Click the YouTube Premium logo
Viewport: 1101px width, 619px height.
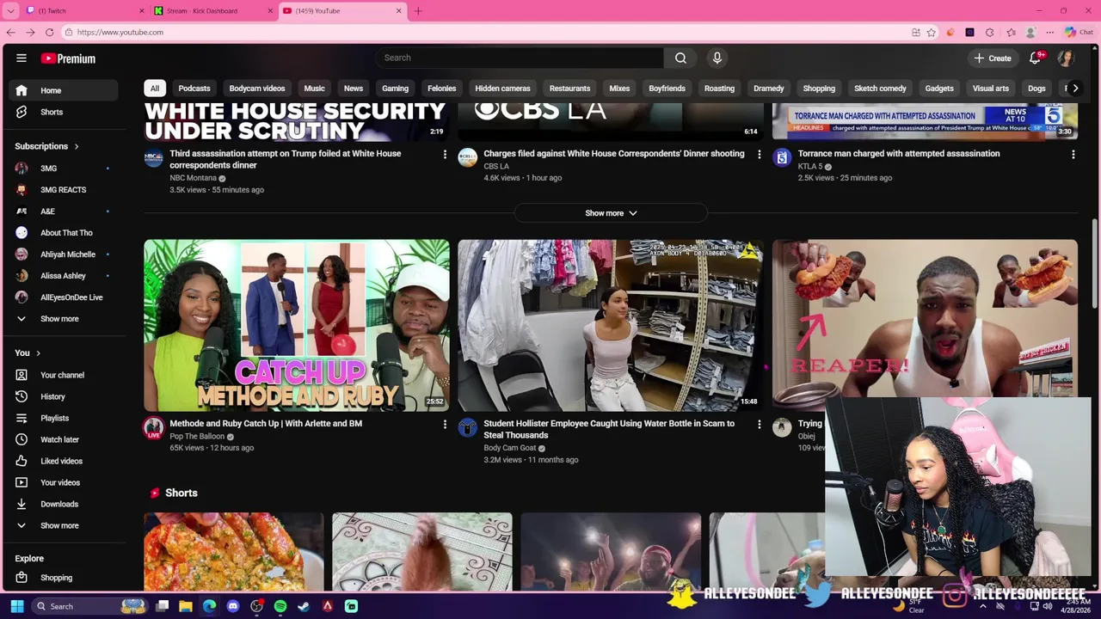68,58
